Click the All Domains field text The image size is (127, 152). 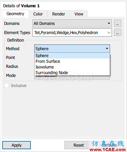[44, 23]
